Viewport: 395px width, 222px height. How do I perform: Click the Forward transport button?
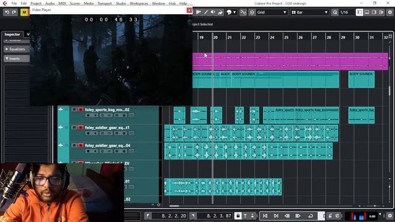tap(298, 216)
